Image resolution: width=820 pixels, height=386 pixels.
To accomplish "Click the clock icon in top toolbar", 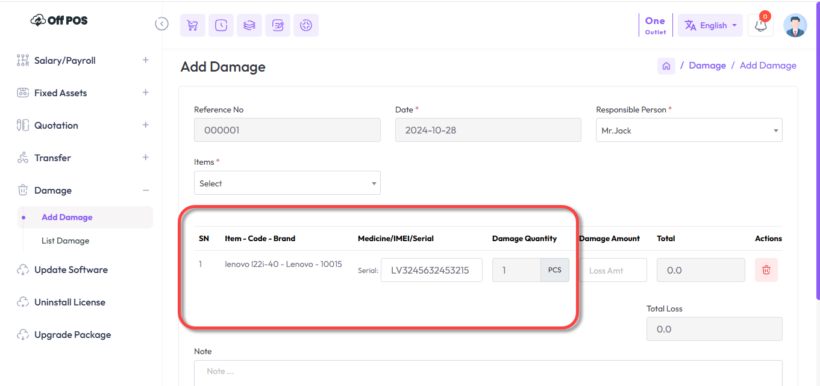I will [221, 25].
